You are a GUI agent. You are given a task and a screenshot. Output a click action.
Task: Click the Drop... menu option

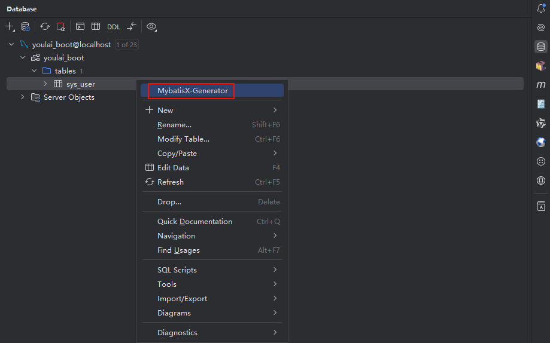click(x=169, y=202)
